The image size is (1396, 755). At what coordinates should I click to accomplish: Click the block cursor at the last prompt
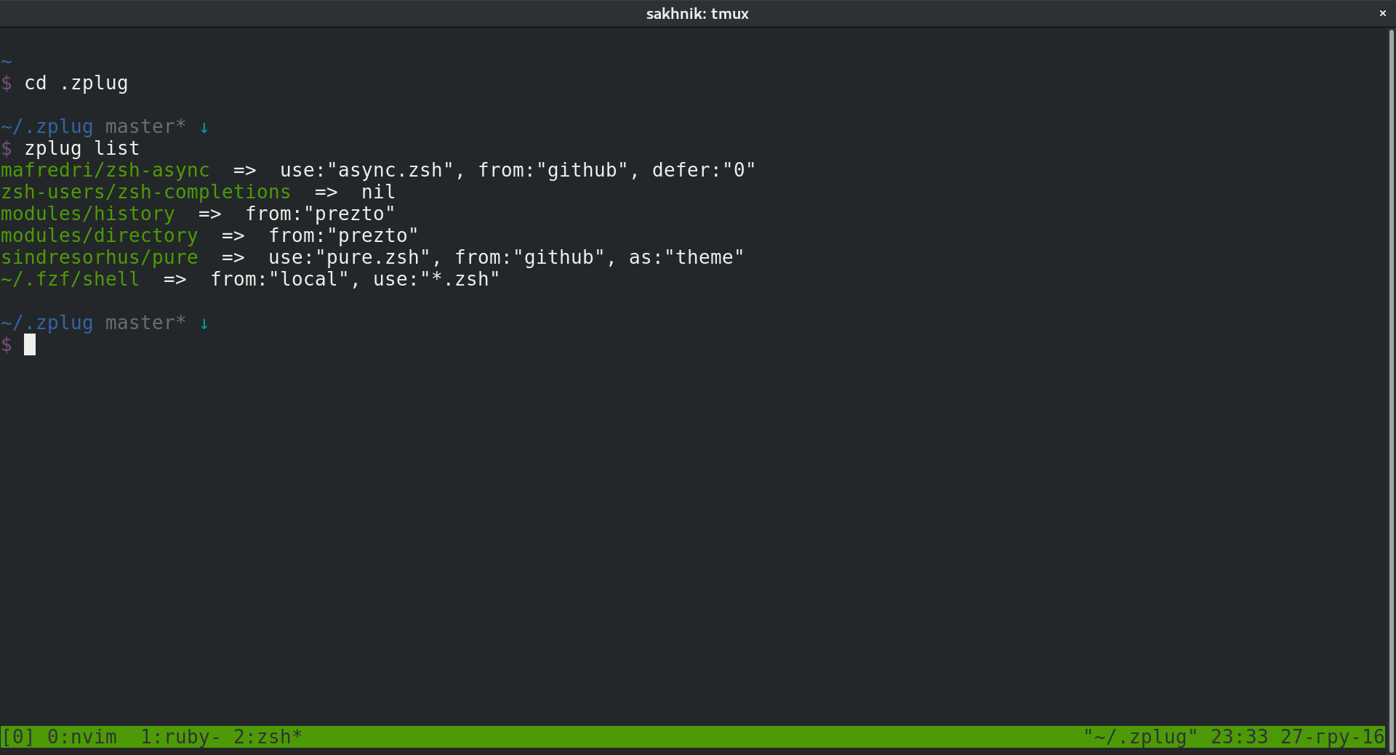coord(30,344)
